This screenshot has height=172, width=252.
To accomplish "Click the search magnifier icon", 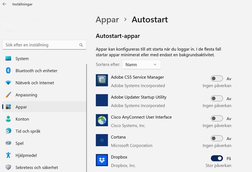I will pos(81,45).
